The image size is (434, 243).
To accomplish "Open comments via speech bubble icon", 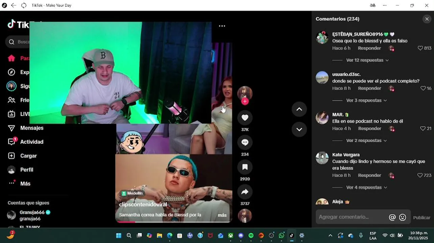I will click(x=245, y=142).
